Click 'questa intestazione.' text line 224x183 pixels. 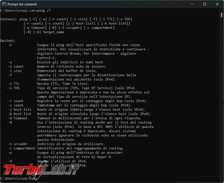(x=56, y=140)
